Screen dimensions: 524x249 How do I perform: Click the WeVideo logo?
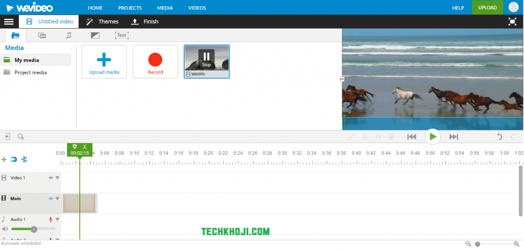(29, 8)
